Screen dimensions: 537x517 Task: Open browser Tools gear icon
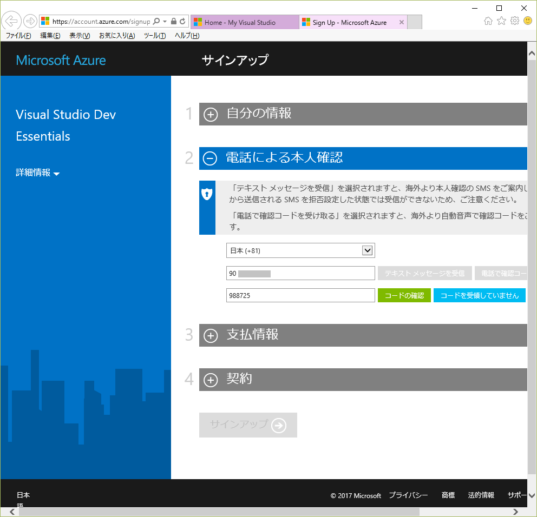[515, 21]
